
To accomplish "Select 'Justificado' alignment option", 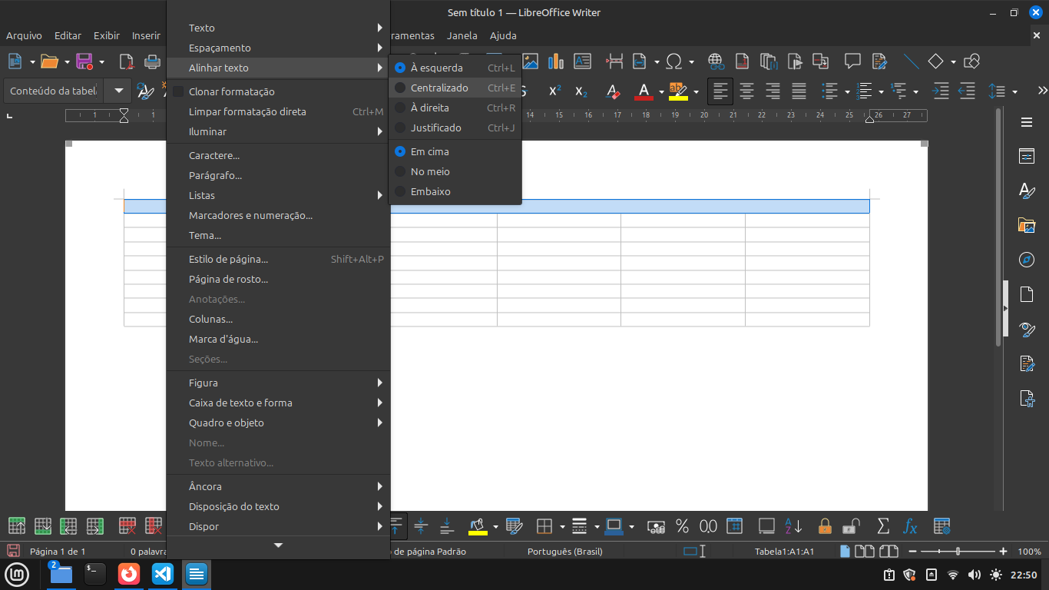I will pyautogui.click(x=455, y=128).
